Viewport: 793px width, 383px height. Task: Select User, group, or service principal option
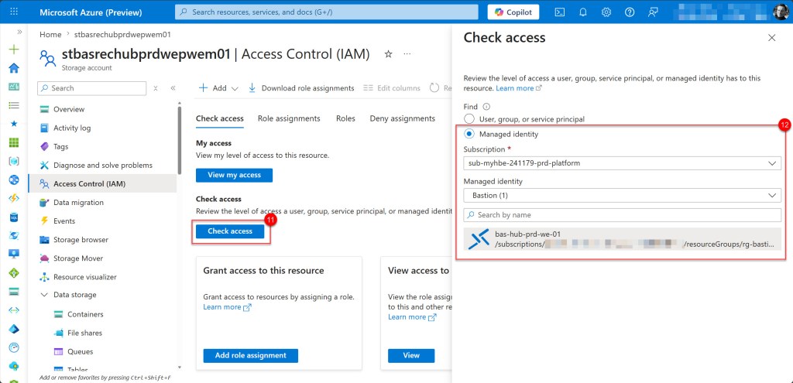(469, 119)
